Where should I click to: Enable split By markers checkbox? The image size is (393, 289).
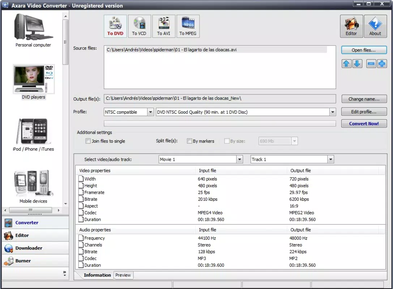coord(189,141)
